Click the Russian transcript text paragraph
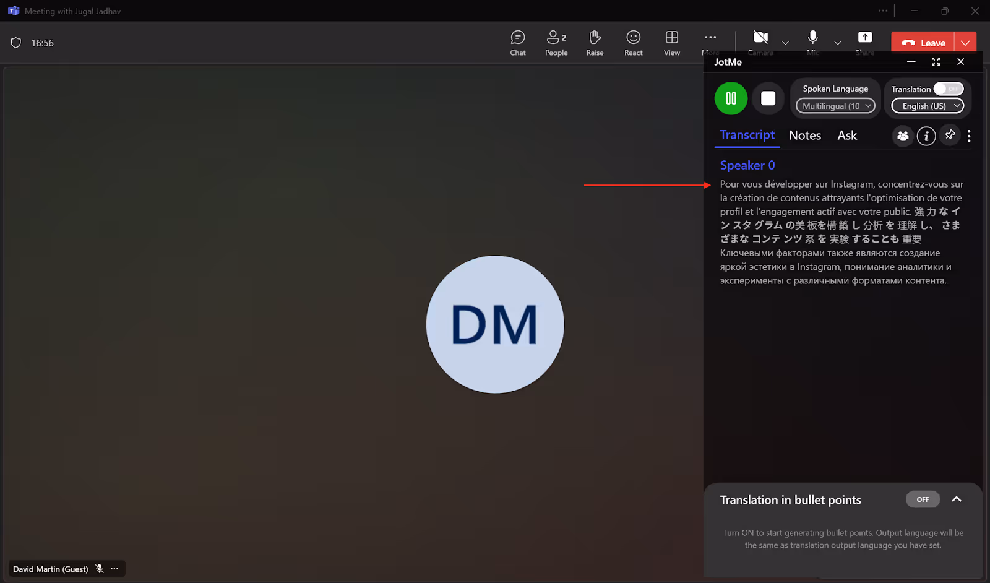990x583 pixels. (x=835, y=267)
